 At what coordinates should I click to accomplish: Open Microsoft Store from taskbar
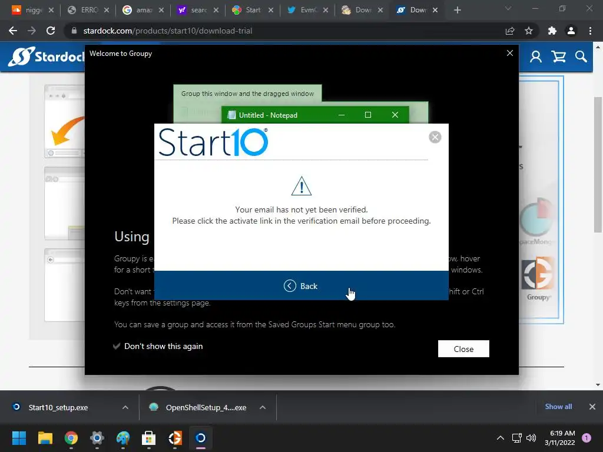click(149, 438)
